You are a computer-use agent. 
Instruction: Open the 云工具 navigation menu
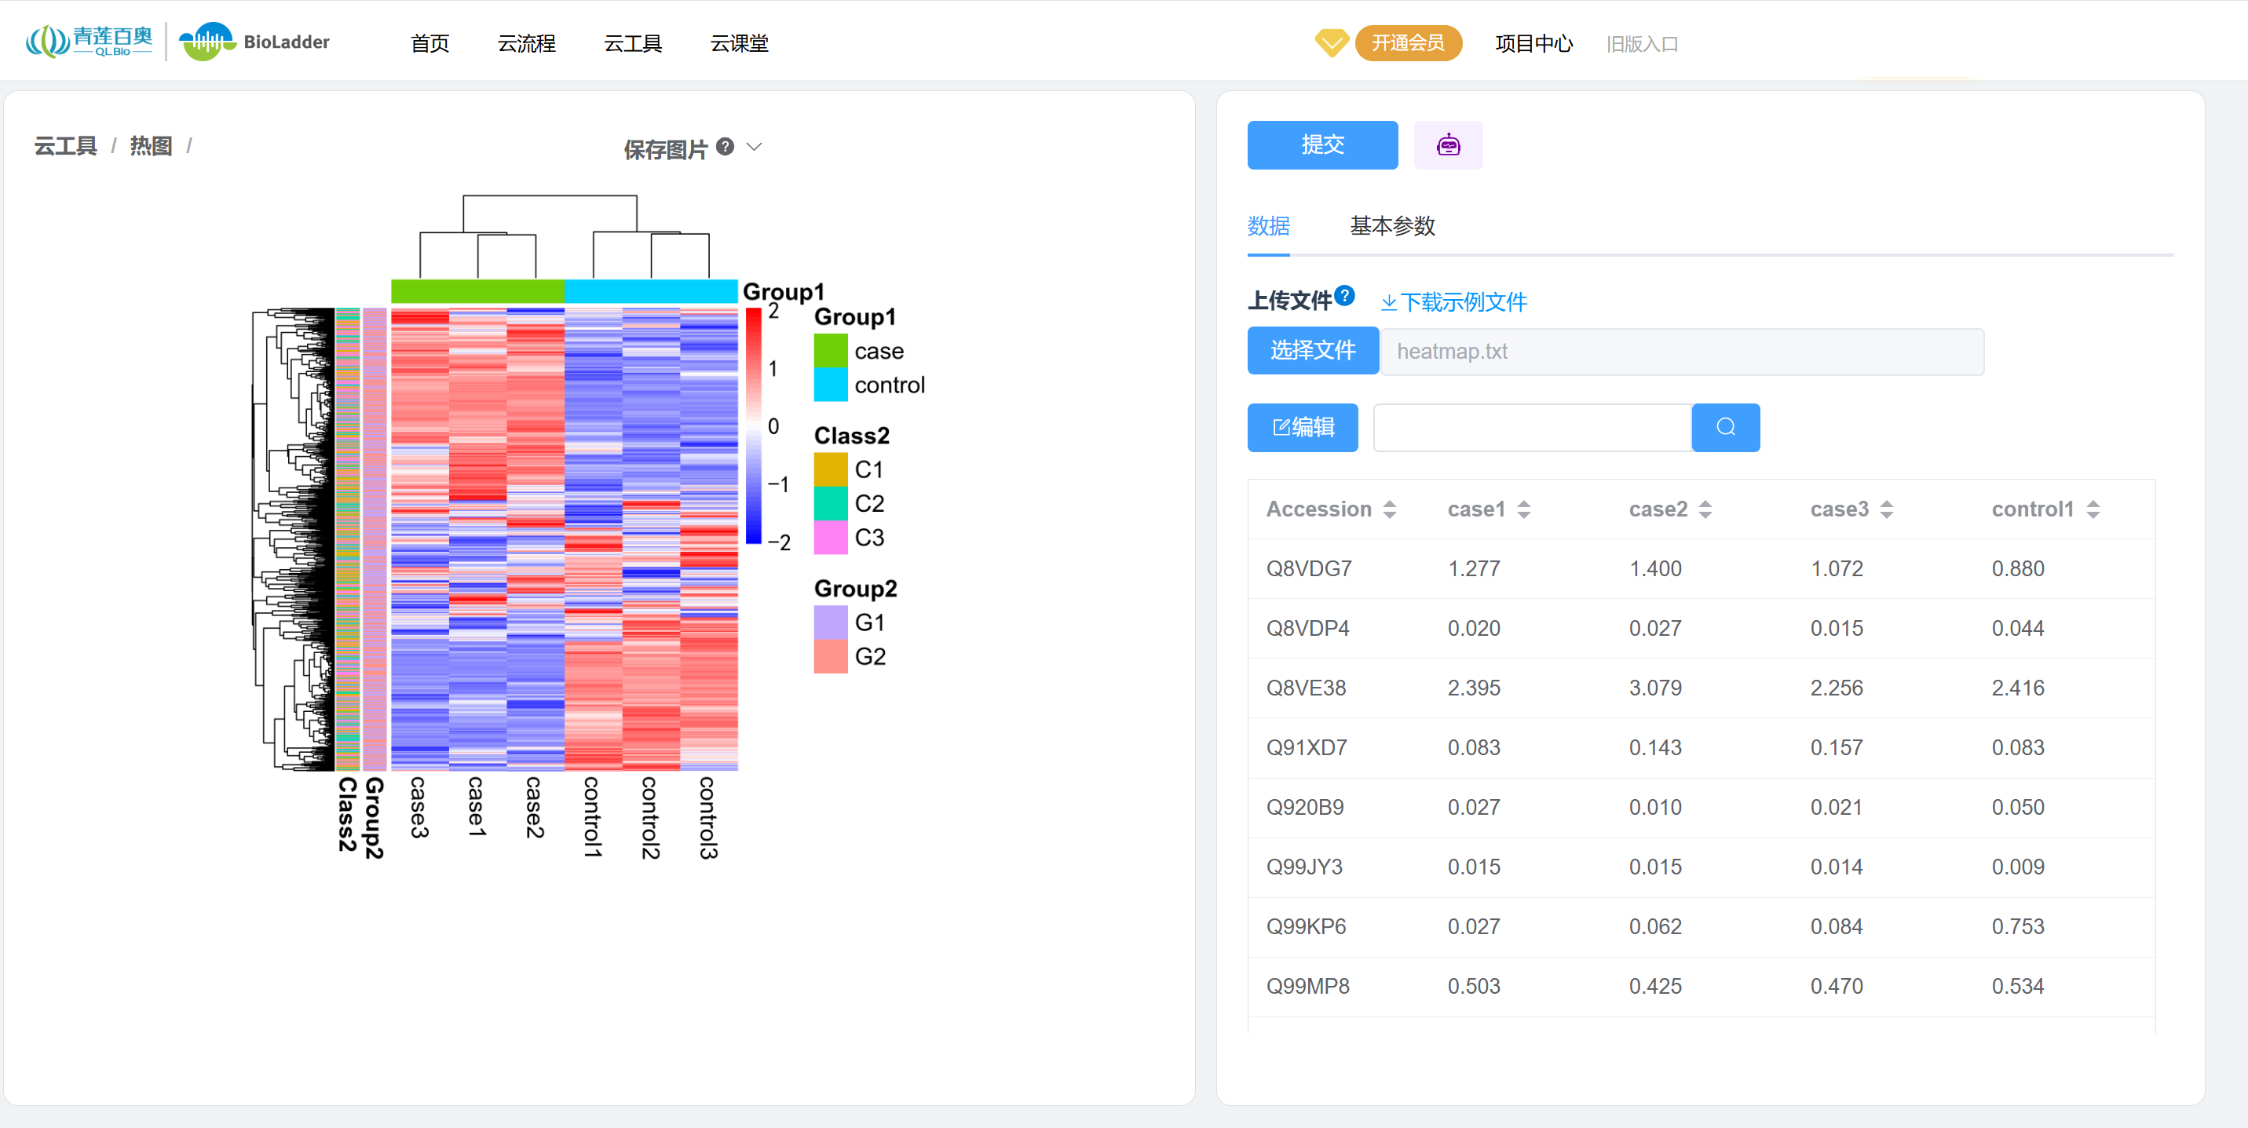tap(633, 42)
